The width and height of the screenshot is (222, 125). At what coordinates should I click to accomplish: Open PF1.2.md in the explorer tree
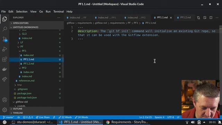pyautogui.click(x=28, y=64)
